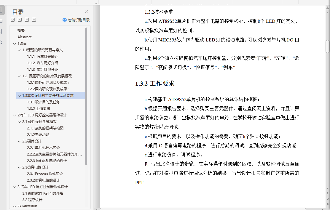Collapse the 1绪言 outline node
The height and width of the screenshot is (210, 330).
tap(15, 44)
